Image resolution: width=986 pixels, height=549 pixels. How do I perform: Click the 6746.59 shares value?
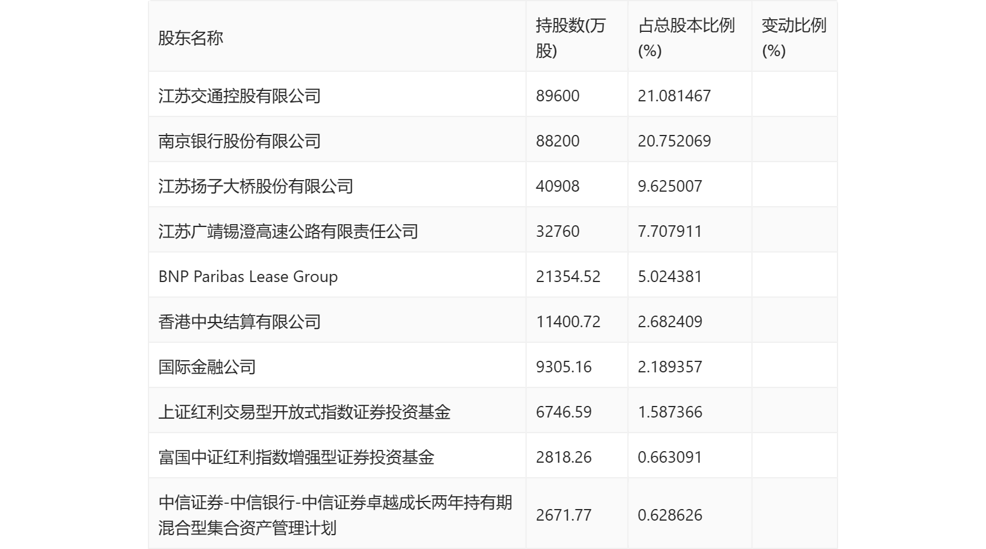pyautogui.click(x=564, y=412)
